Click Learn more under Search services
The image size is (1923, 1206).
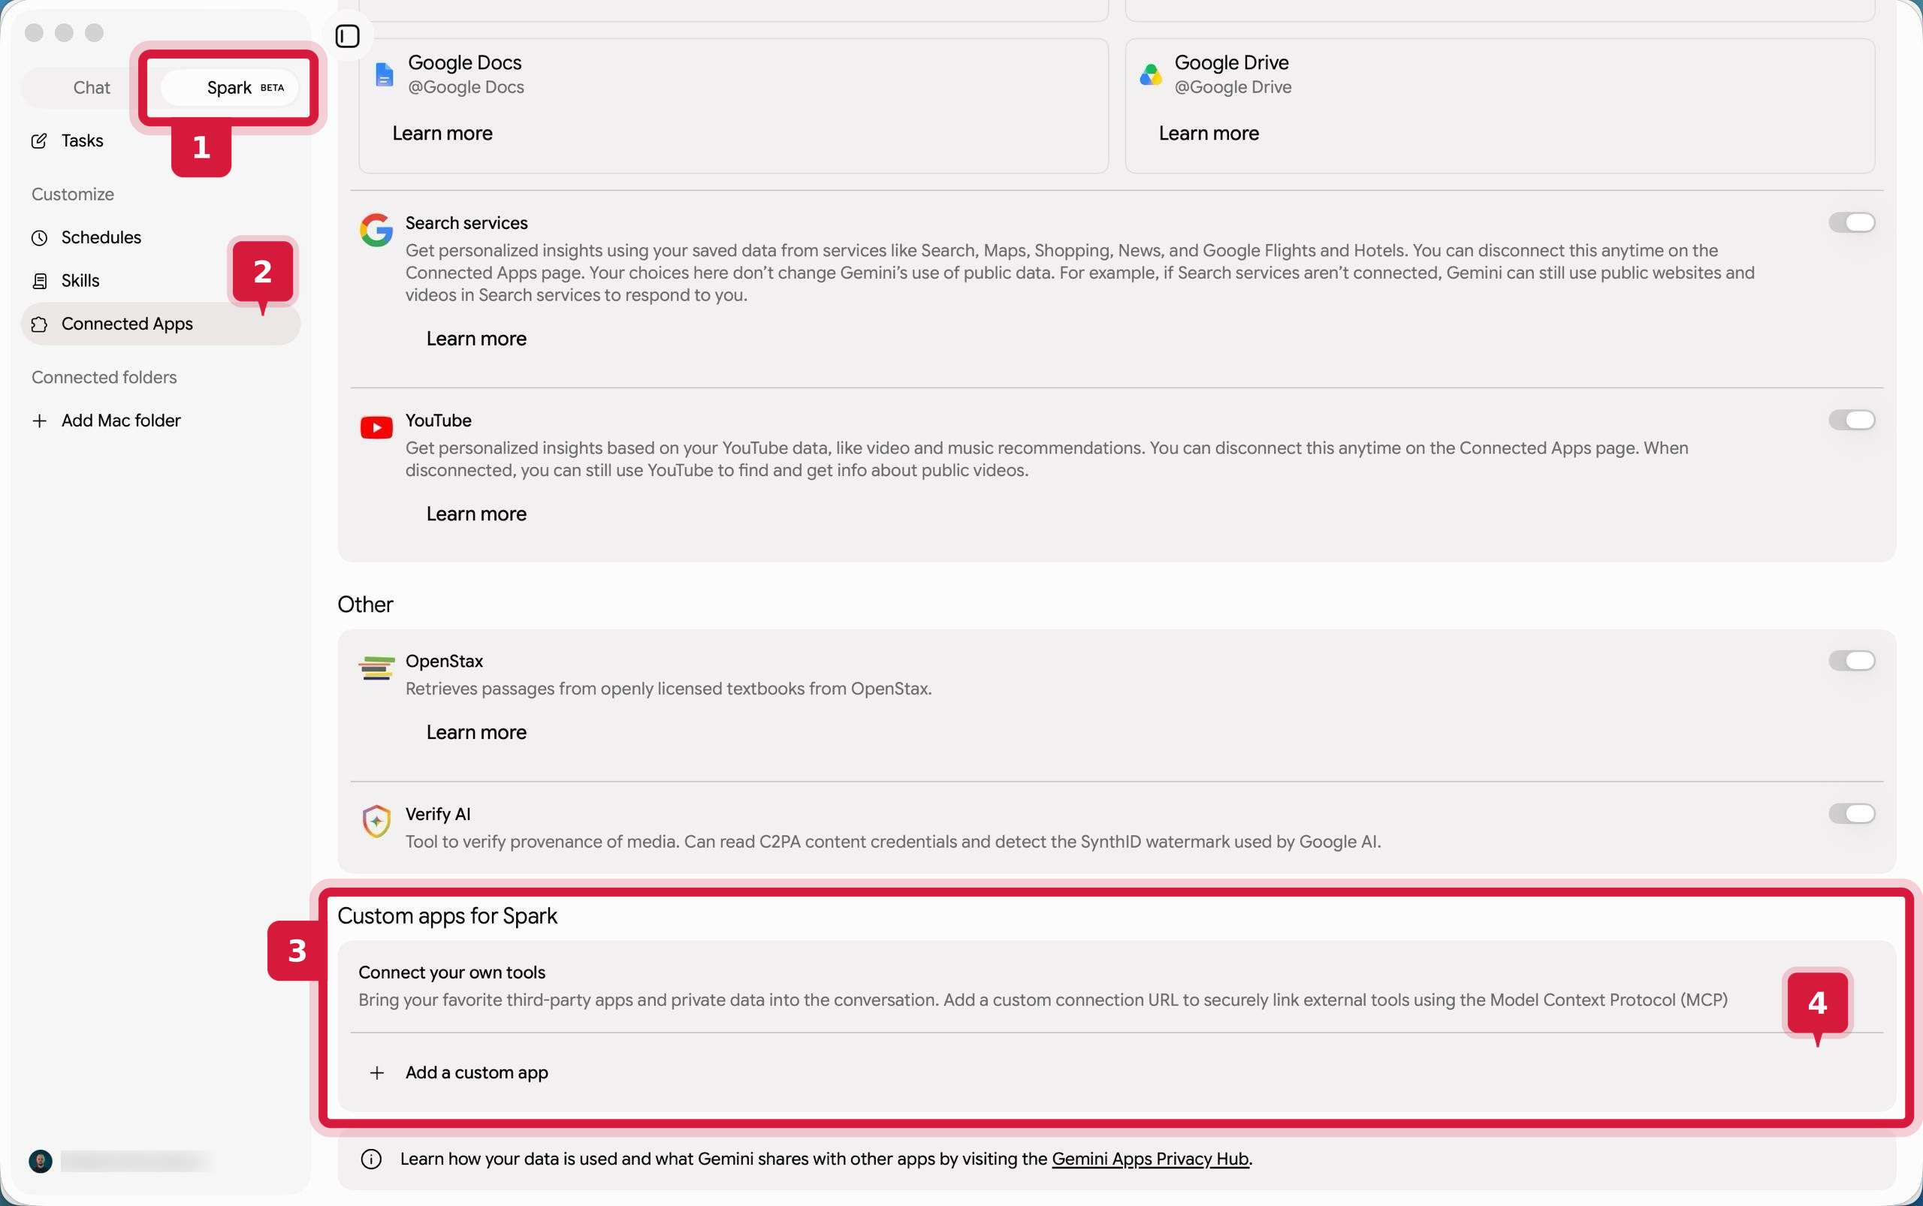[476, 338]
